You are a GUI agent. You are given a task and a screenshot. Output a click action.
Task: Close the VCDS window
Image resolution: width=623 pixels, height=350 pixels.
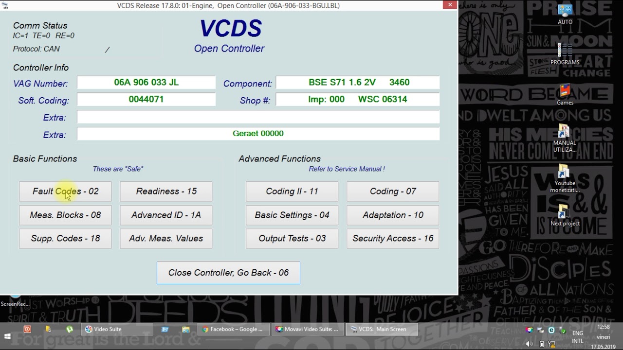coord(450,5)
